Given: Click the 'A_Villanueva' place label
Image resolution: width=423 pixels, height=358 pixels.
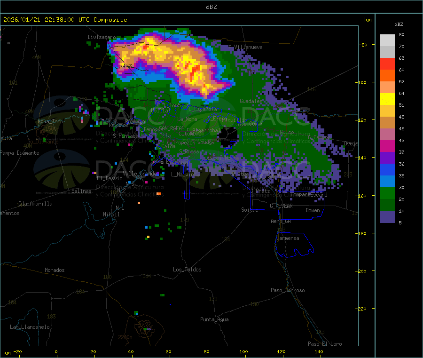Looking at the screenshot, I should click(x=245, y=47).
